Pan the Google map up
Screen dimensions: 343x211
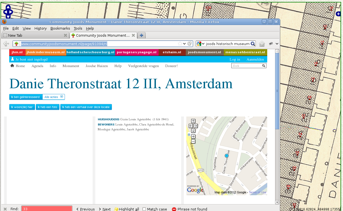[x=193, y=121]
